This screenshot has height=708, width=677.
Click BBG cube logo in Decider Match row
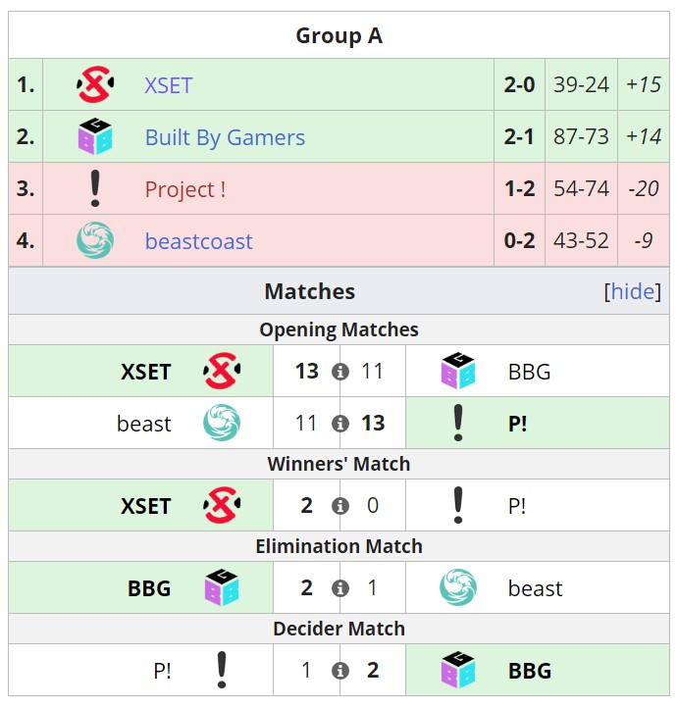click(458, 670)
